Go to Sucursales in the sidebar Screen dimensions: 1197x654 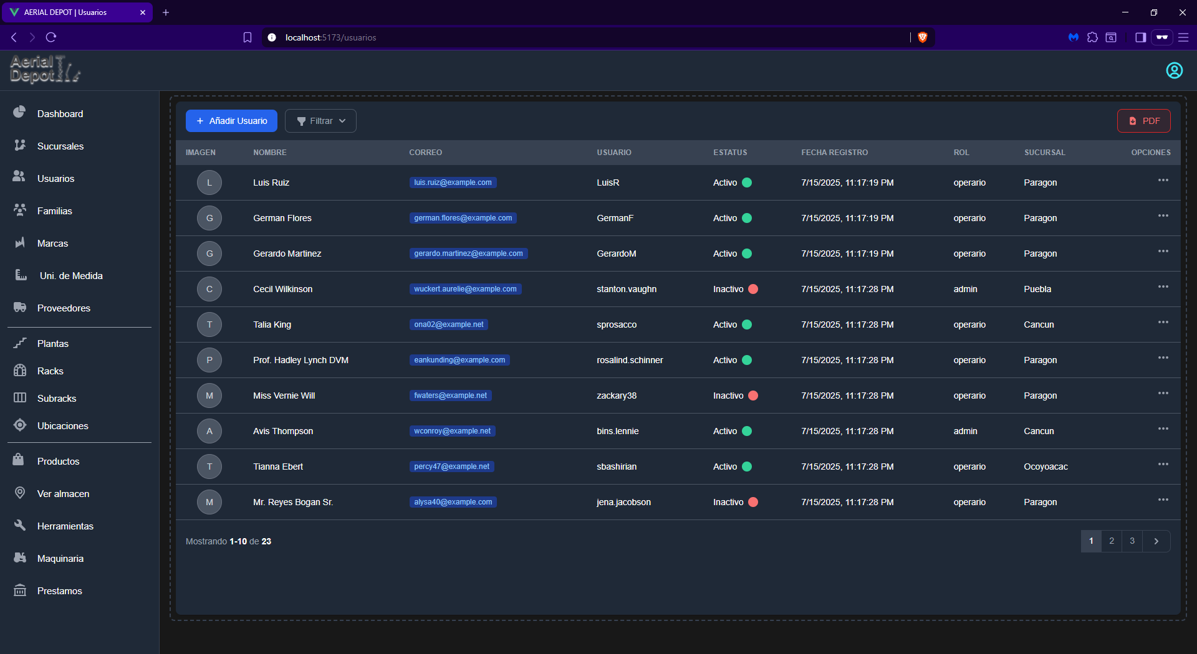click(x=60, y=146)
